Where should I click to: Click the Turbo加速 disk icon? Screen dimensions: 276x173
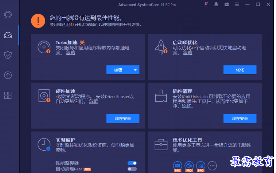pos(44,47)
